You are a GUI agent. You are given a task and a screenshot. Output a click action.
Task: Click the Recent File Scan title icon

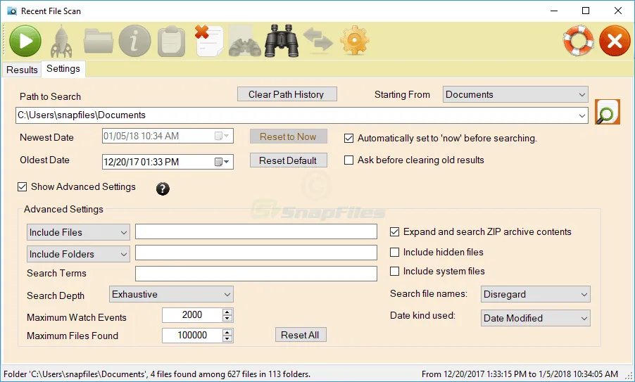[x=12, y=11]
